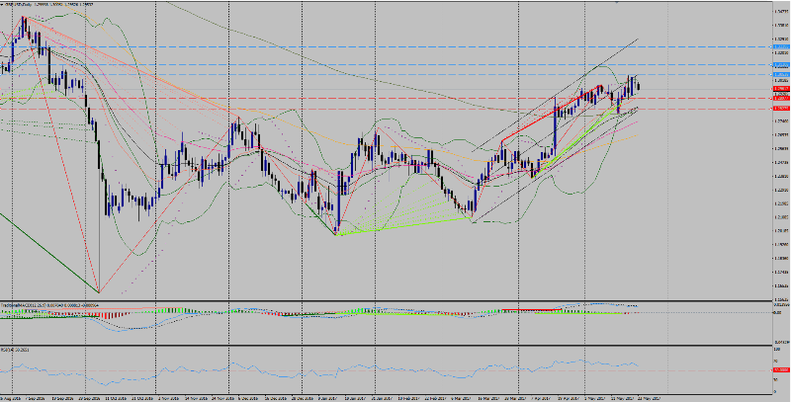This screenshot has width=791, height=402.
Task: Click the bottom of October 2016 long wick
Action: pyautogui.click(x=99, y=290)
